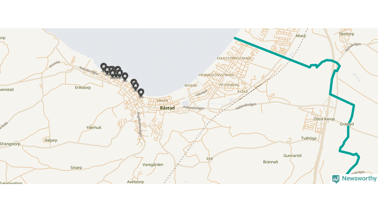Select the Östra Karup place label
This screenshot has width=378, height=212.
pyautogui.click(x=324, y=119)
